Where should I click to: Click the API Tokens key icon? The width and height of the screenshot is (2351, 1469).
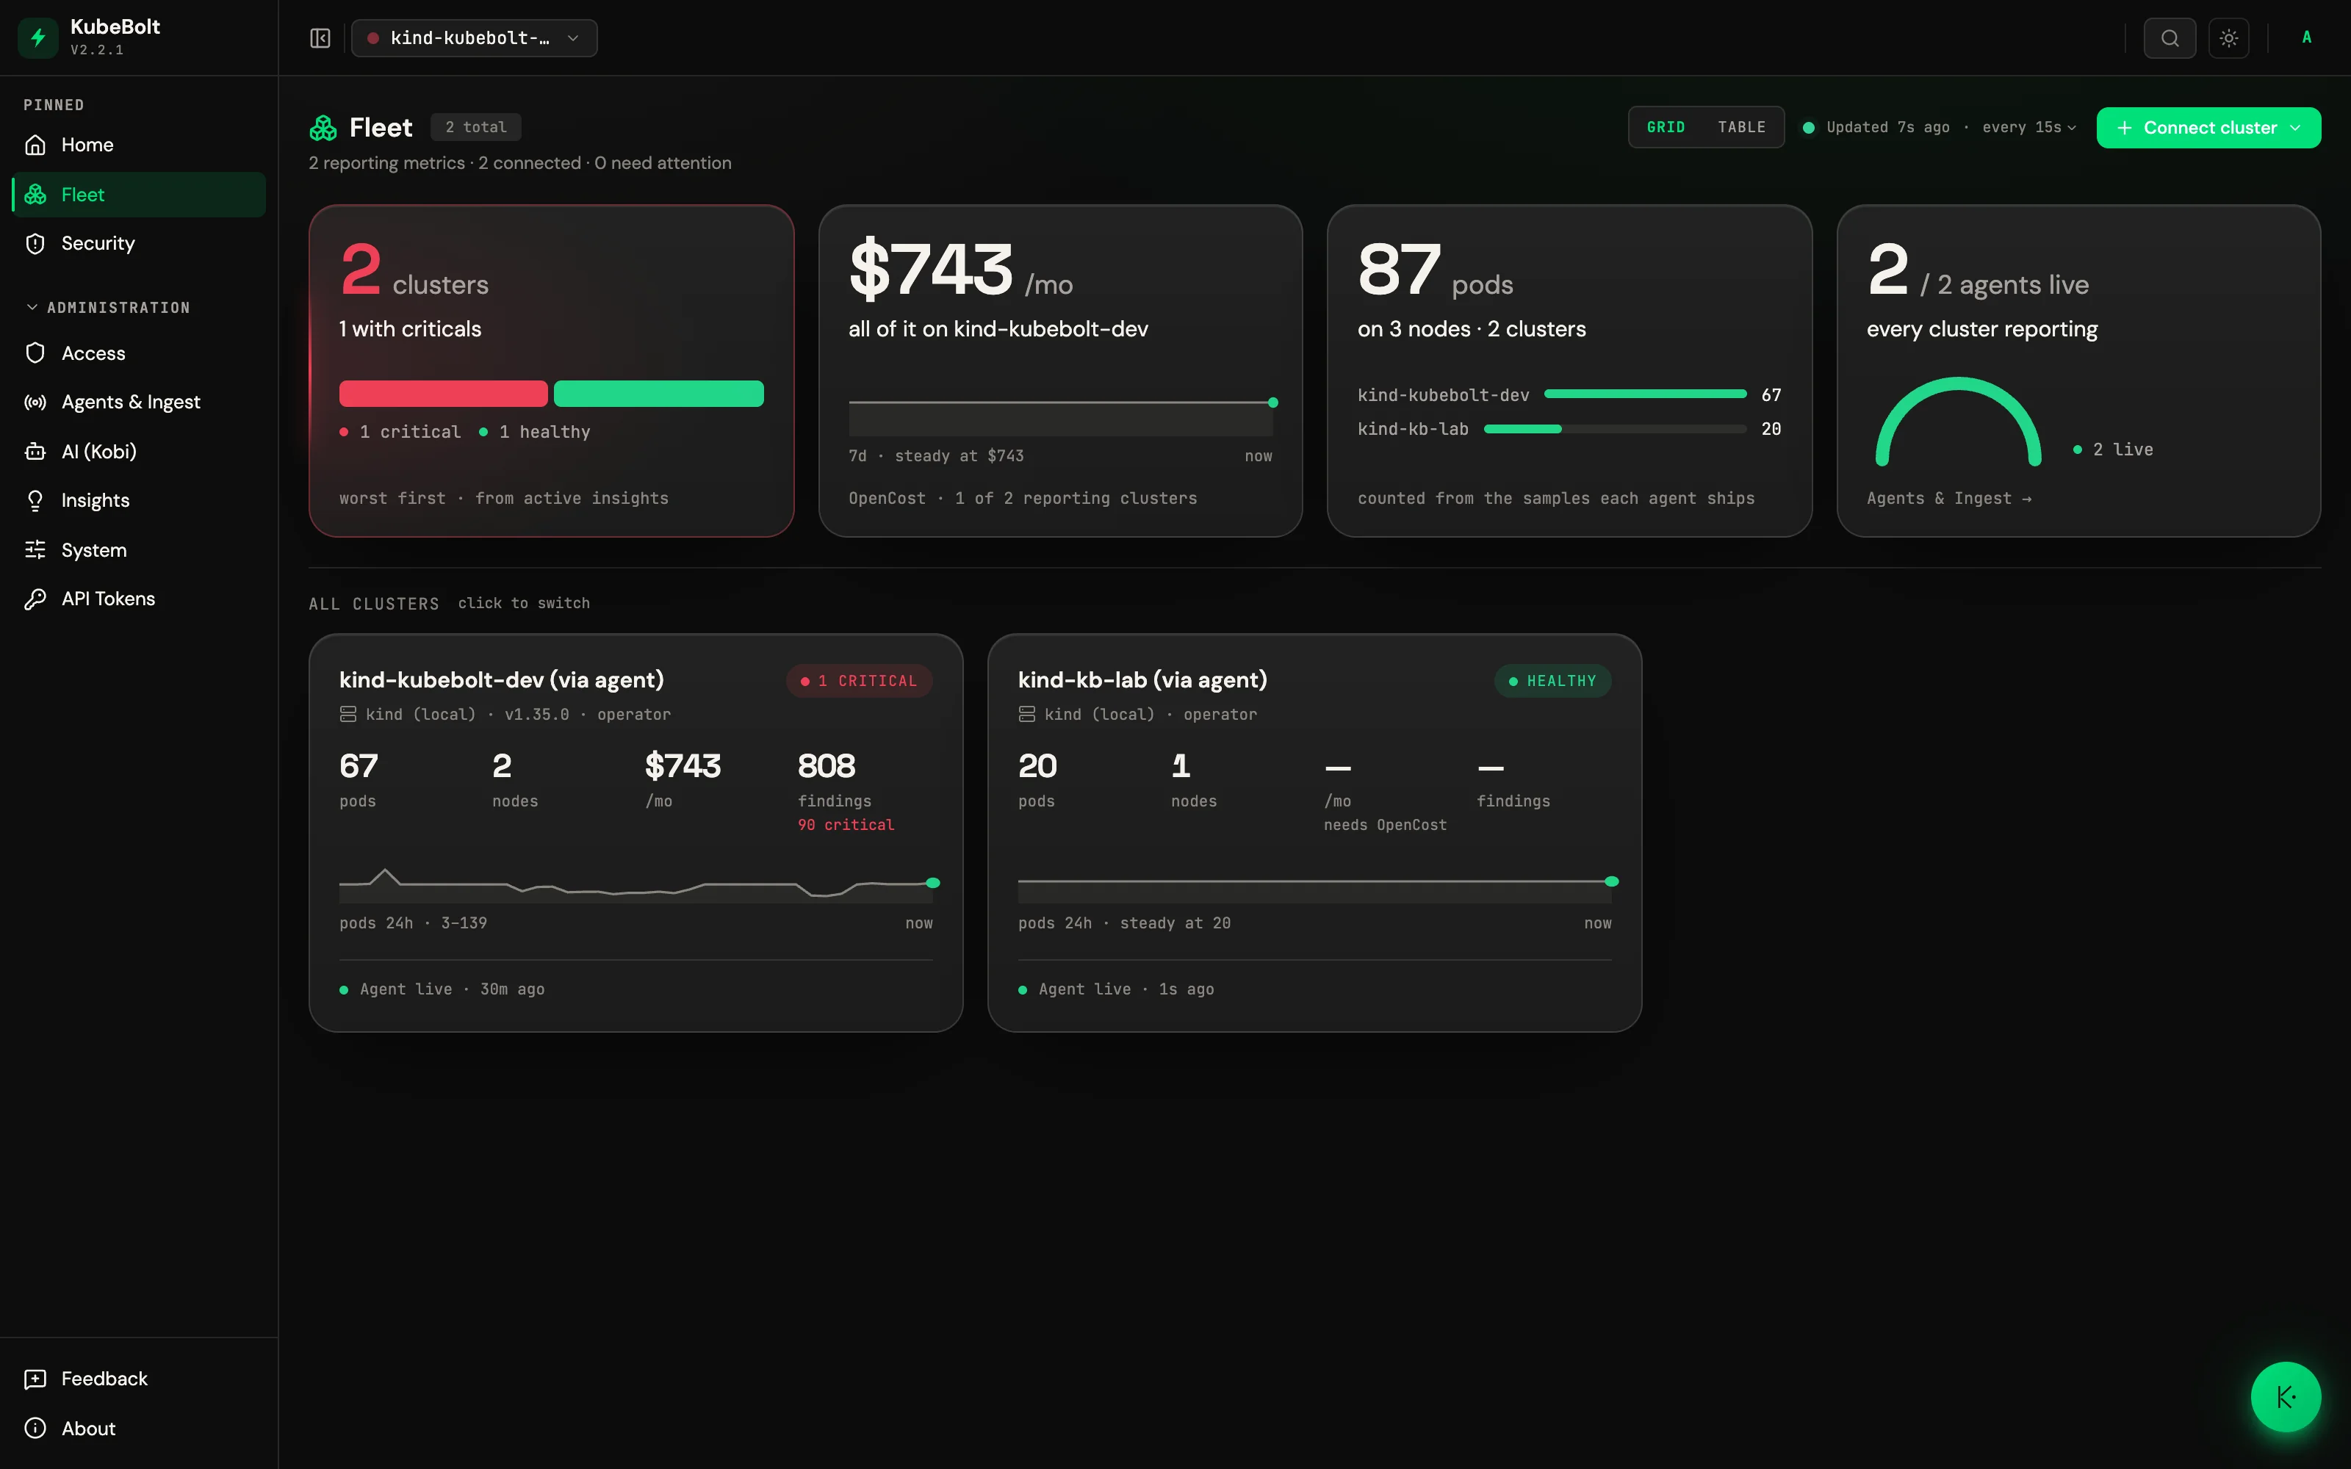tap(36, 599)
